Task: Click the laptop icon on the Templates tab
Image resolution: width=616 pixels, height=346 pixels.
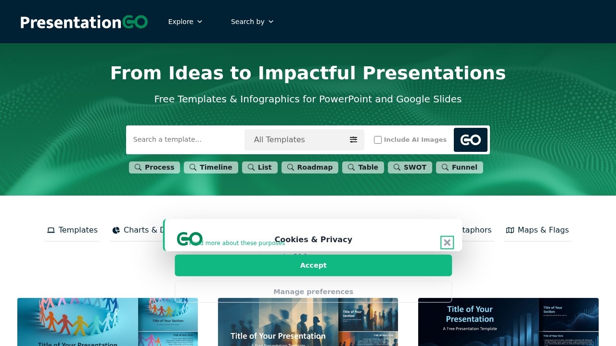Action: (51, 230)
